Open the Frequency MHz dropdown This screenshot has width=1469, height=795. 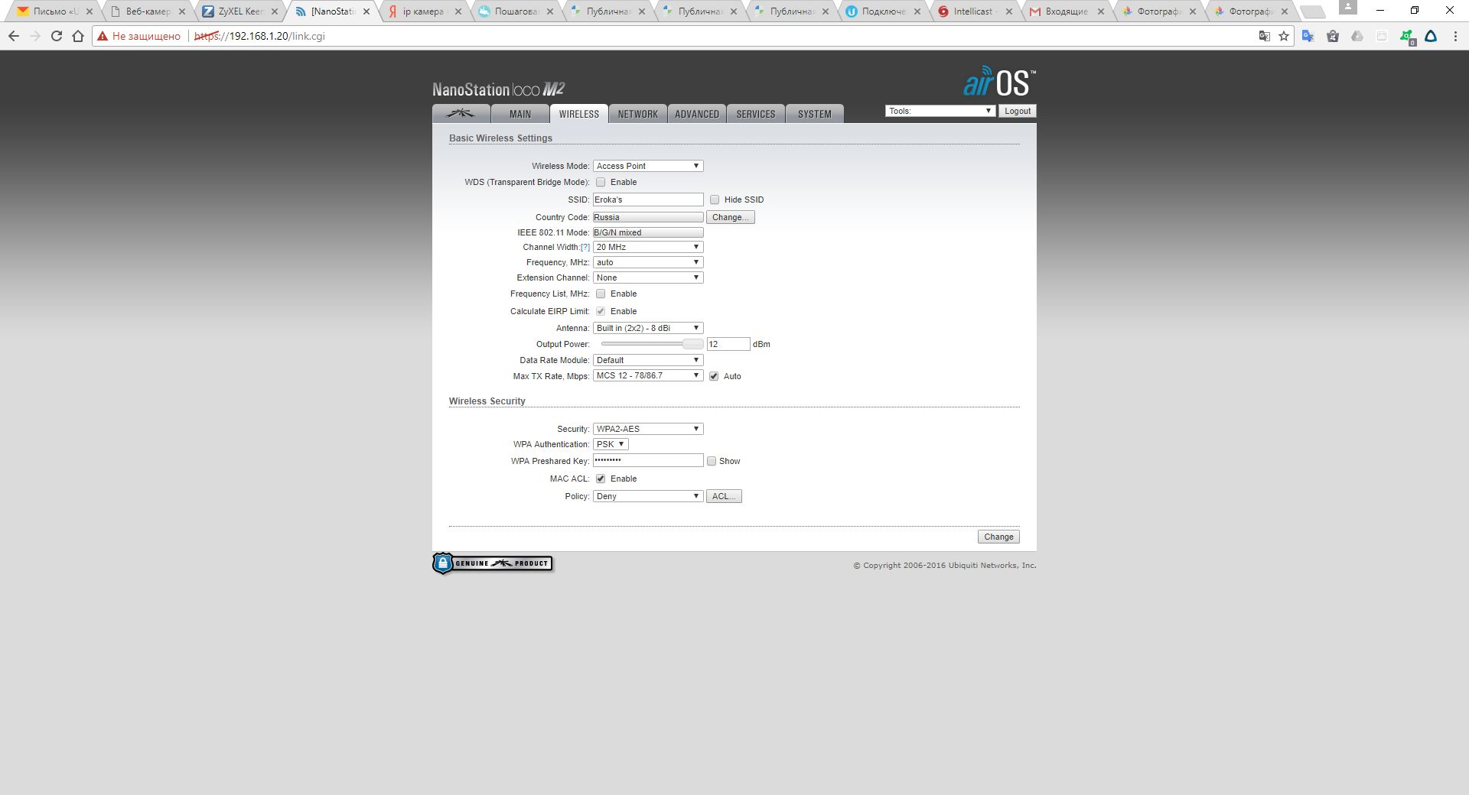[648, 262]
